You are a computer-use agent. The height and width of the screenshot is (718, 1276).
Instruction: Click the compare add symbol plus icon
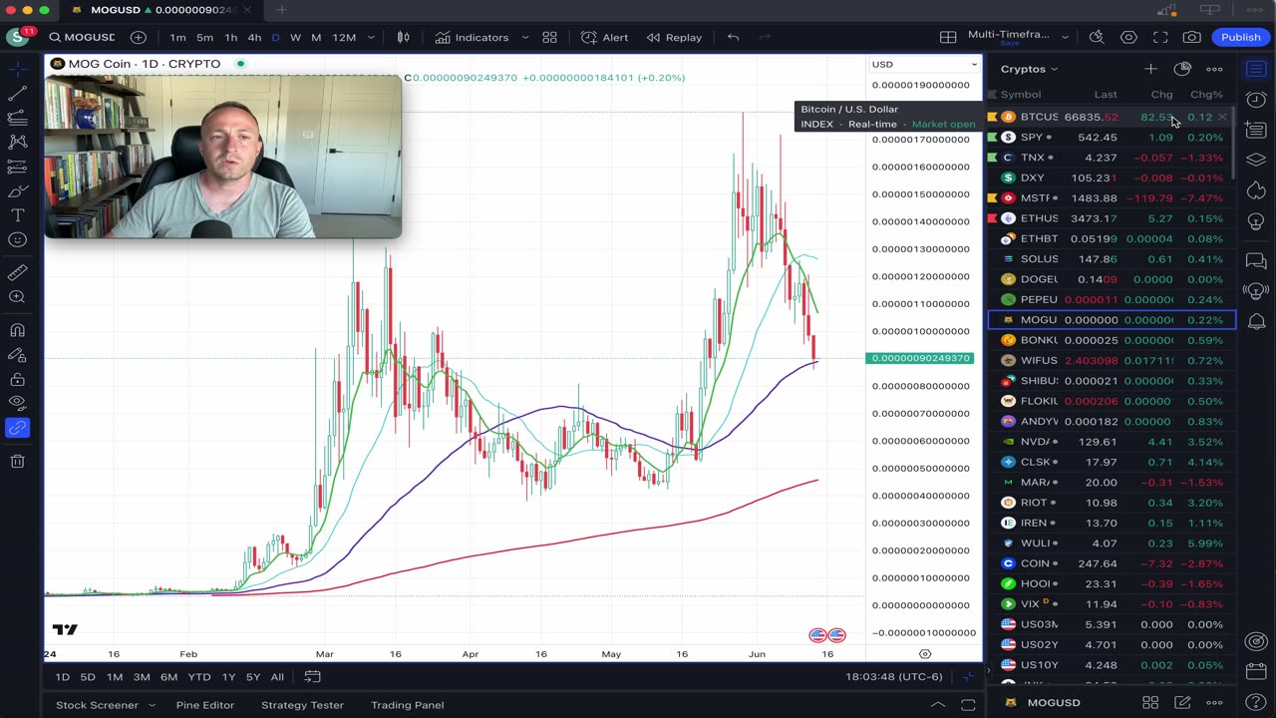click(138, 37)
